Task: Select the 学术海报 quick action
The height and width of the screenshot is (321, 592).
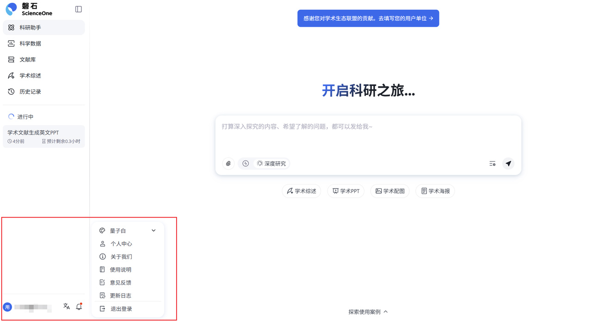Action: click(x=435, y=191)
